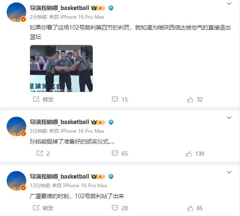The height and width of the screenshot is (216, 240).
Task: Expand options chevron on the 广厦 post
Action: point(229,172)
